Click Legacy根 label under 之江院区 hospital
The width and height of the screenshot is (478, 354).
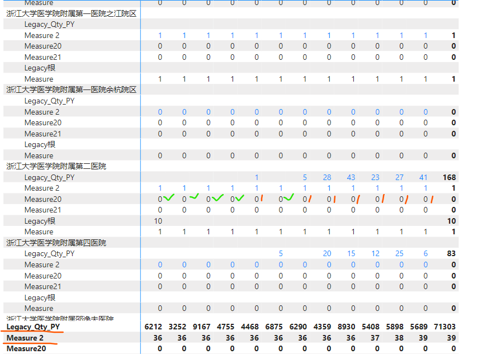pos(40,68)
